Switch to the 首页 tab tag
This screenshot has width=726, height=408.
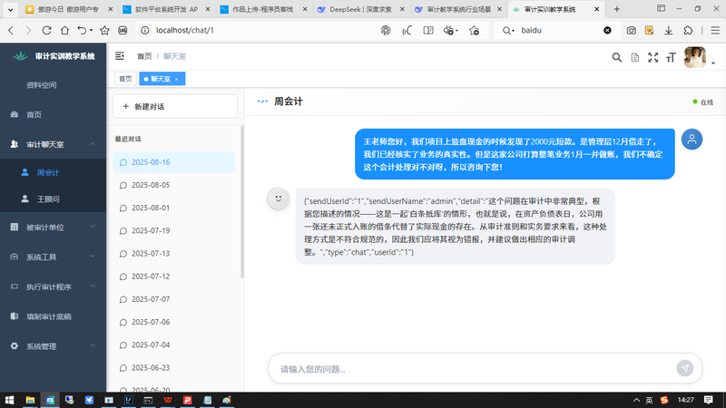pyautogui.click(x=125, y=79)
